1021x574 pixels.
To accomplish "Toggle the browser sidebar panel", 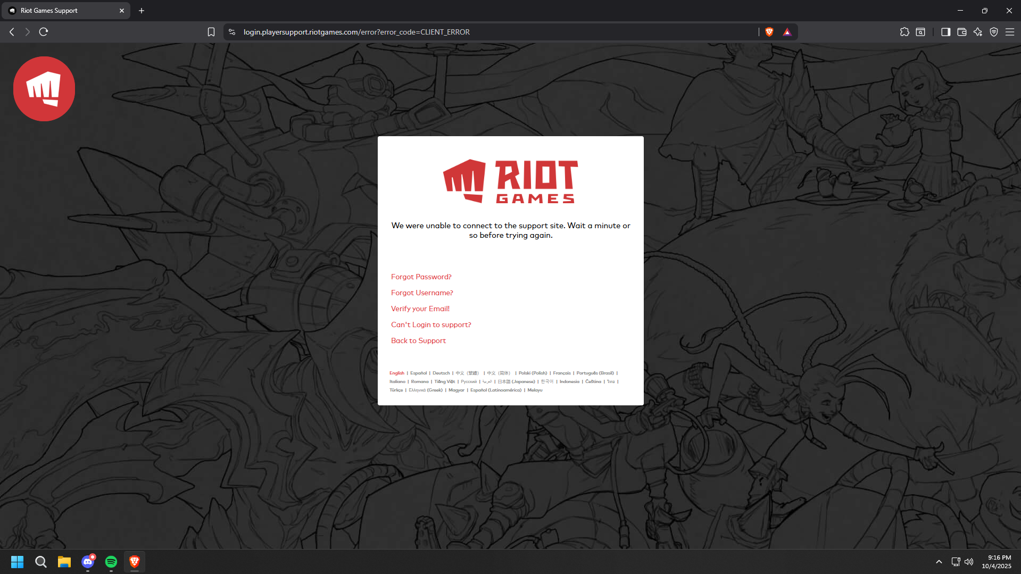I will coord(946,32).
